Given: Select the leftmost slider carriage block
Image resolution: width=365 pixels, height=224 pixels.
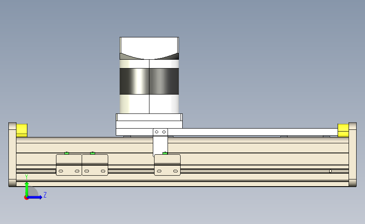Looking at the screenshot, I should coord(69,165).
